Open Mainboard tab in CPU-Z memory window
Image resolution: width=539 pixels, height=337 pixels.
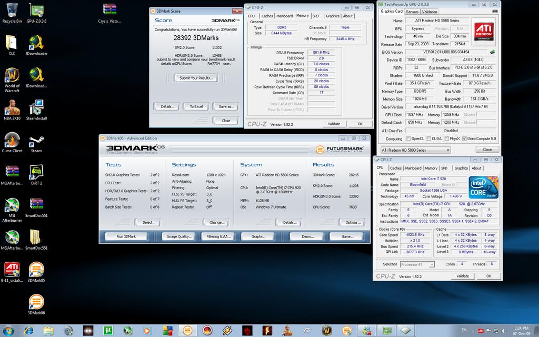click(285, 16)
